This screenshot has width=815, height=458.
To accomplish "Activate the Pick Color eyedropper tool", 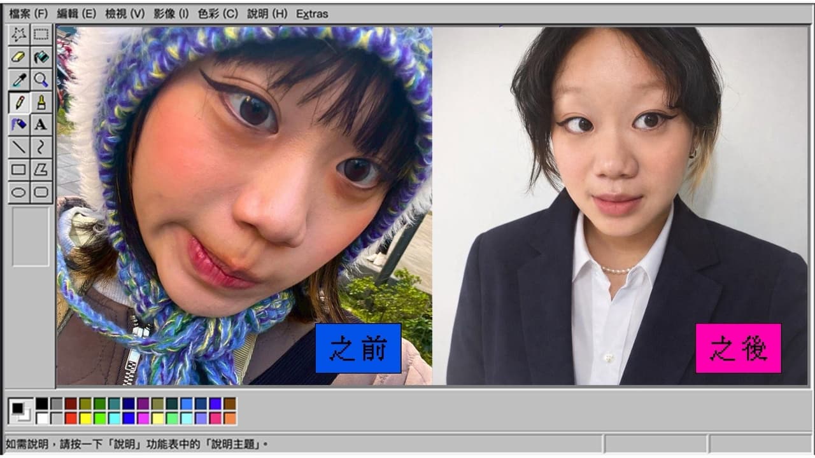I will tap(19, 79).
